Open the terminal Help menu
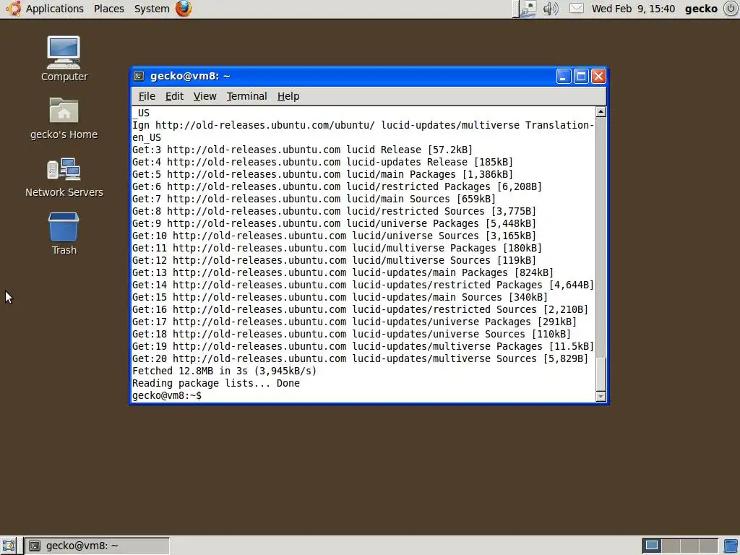The height and width of the screenshot is (555, 740). (x=288, y=96)
